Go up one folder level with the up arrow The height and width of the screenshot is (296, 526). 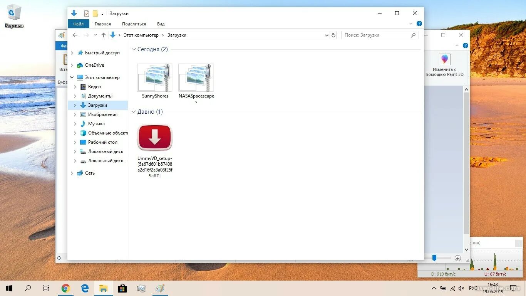(104, 35)
